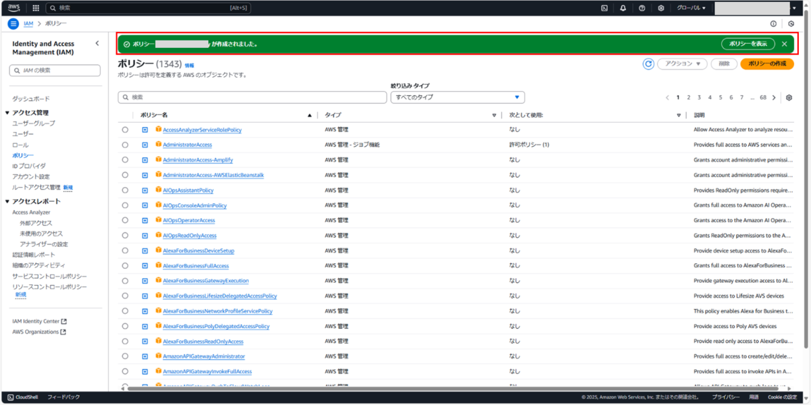Click 情報 link beside policies heading
Screen dimensions: 811x405
tap(190, 65)
